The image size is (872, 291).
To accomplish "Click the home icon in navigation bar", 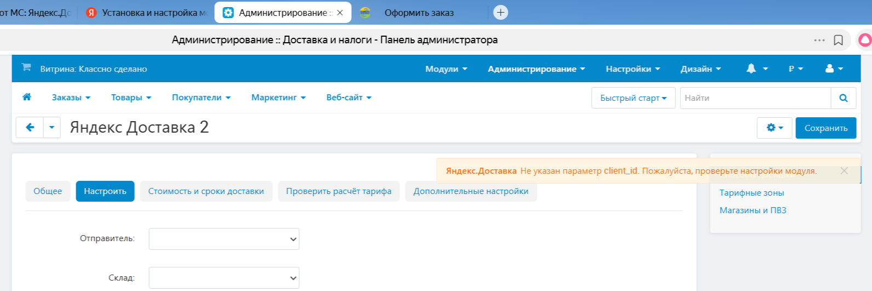I will click(x=27, y=97).
